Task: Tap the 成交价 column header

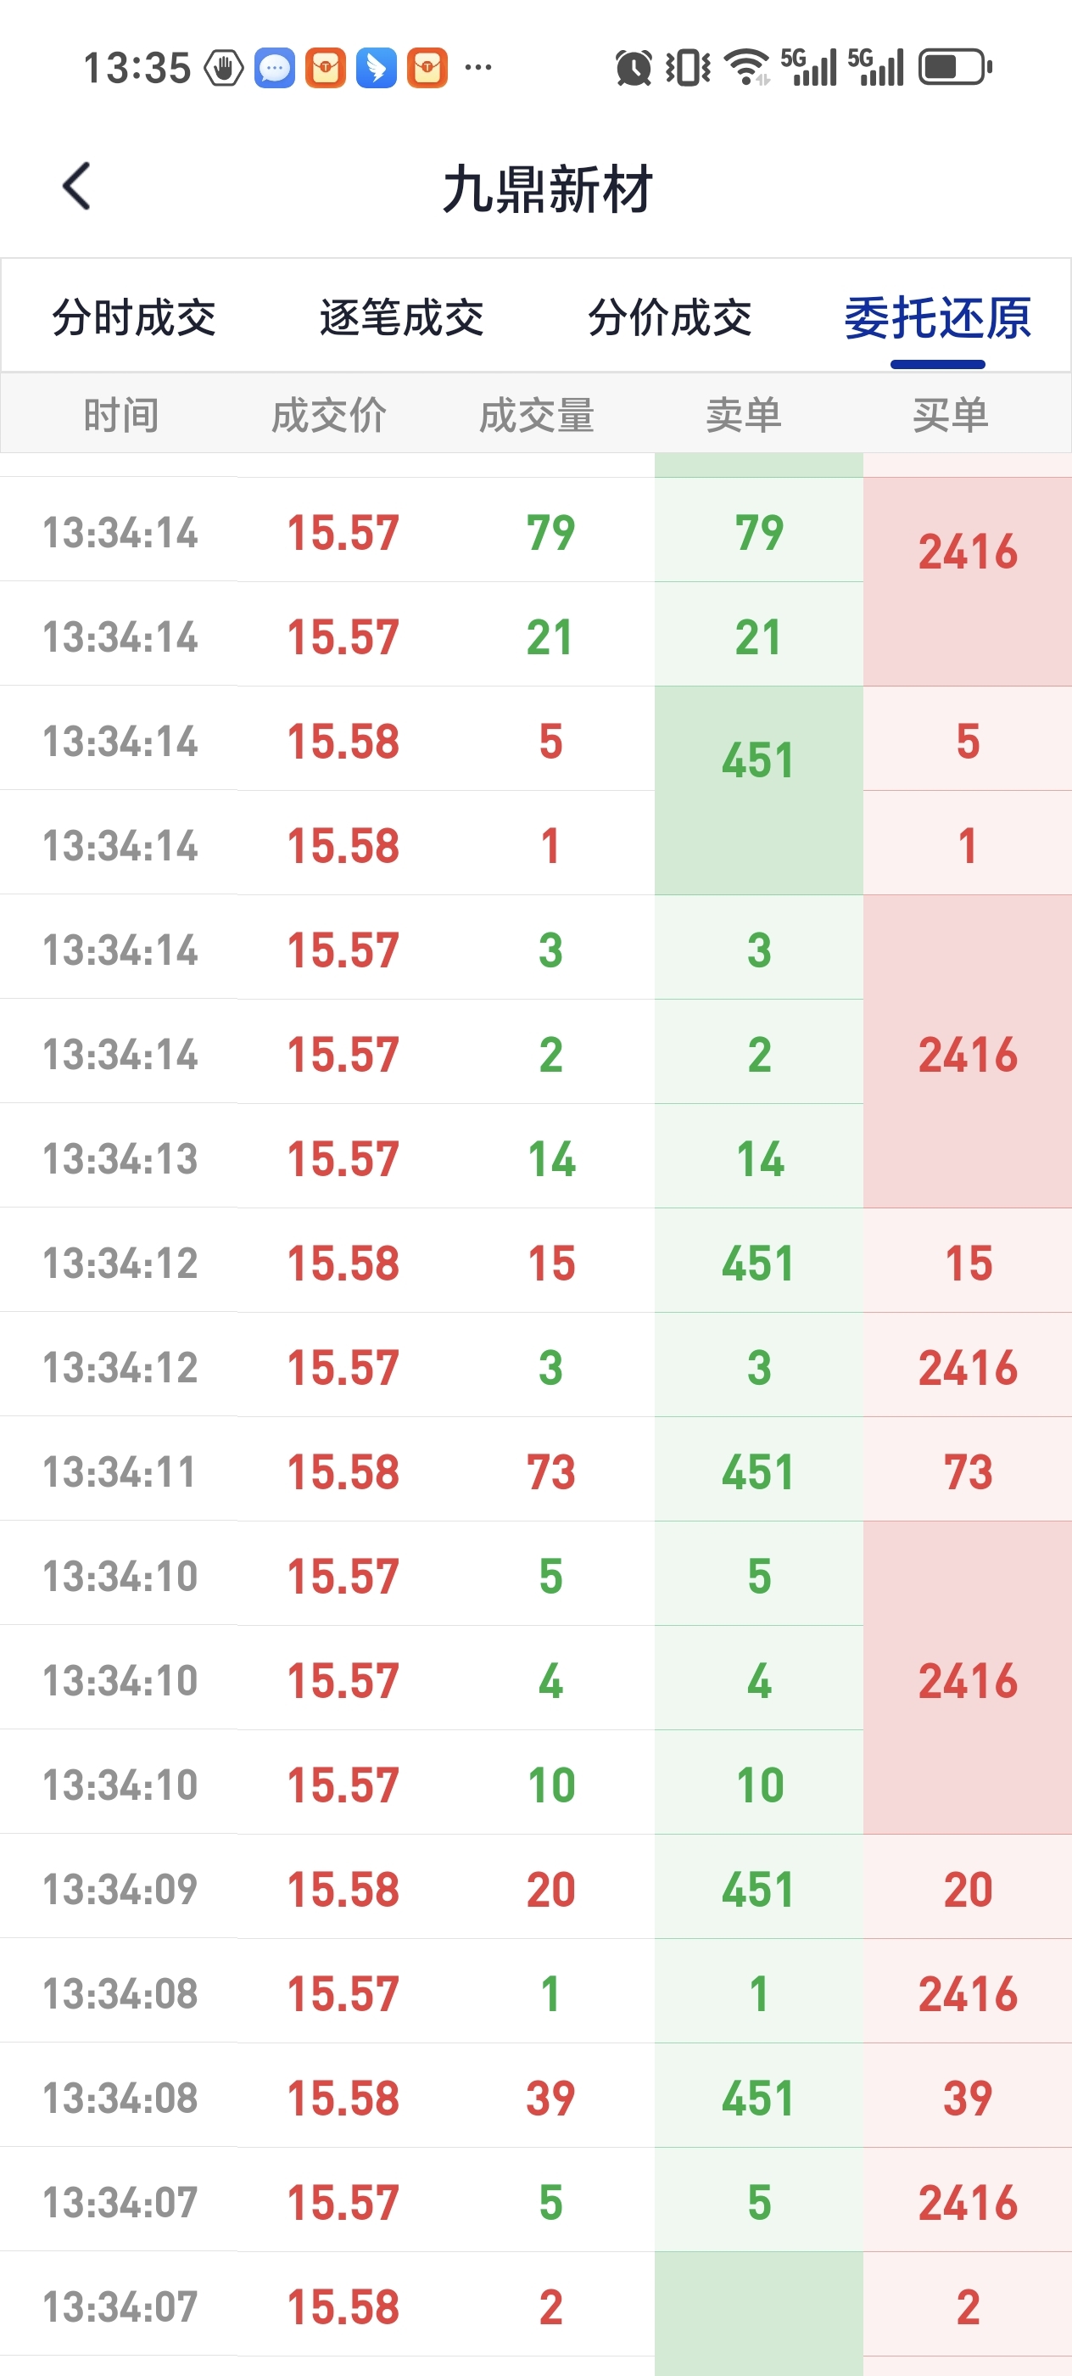Action: click(328, 415)
